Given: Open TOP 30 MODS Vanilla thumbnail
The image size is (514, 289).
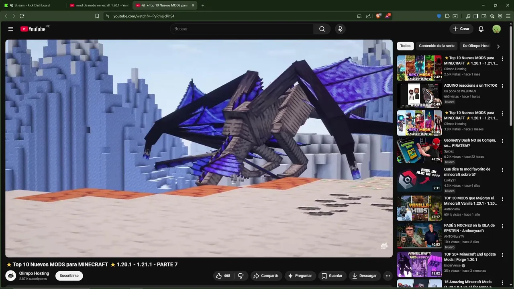Looking at the screenshot, I should point(419,208).
